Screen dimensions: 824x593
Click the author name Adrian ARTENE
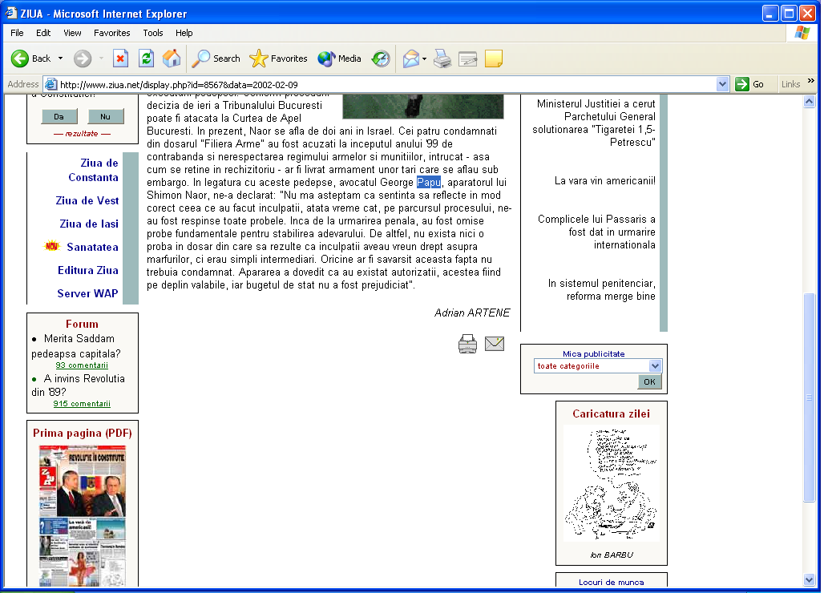coord(472,313)
